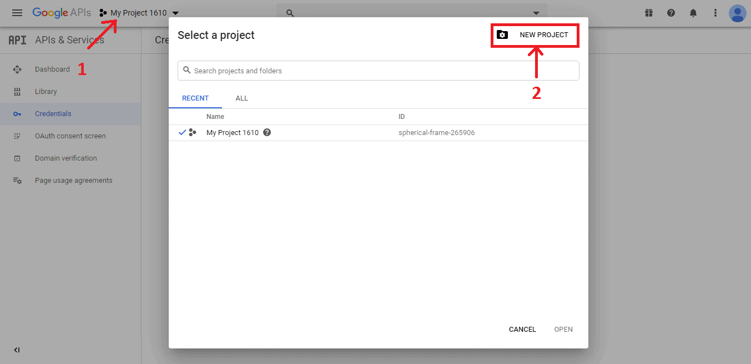Click the API logo icon in sidebar

pos(18,40)
